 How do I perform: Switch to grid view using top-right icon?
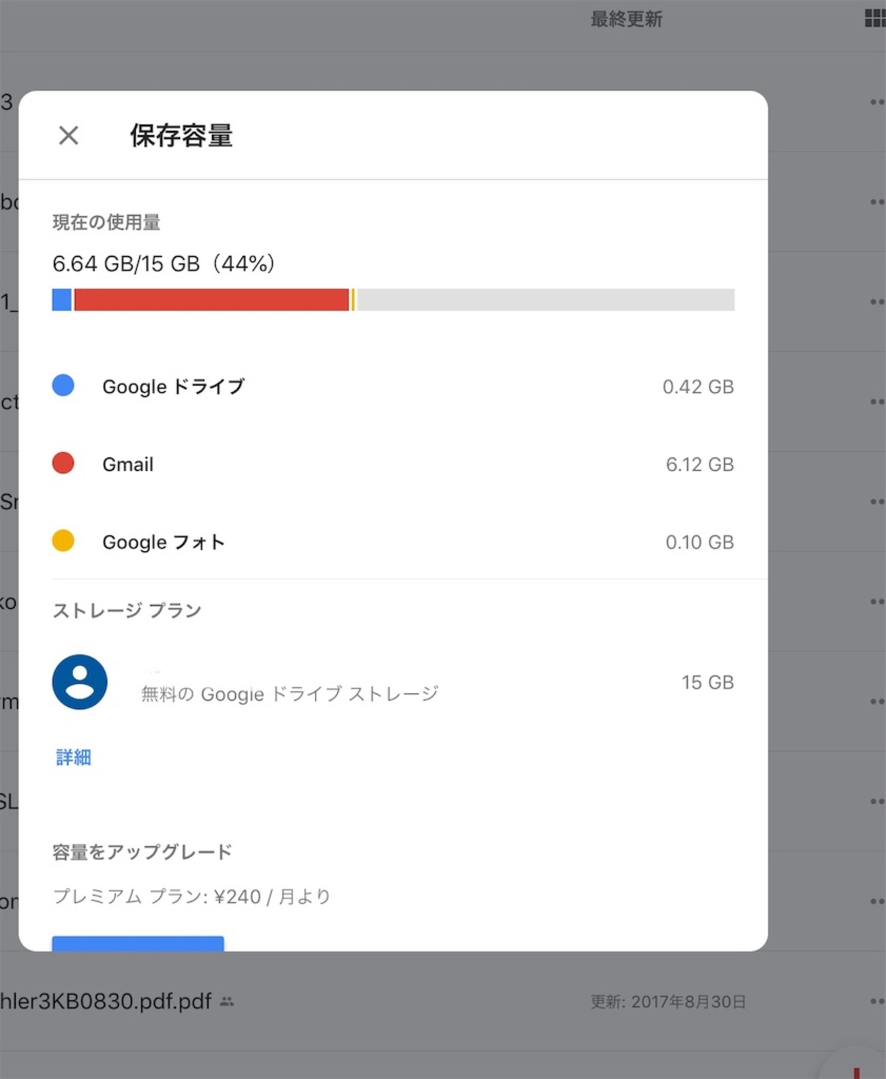(874, 18)
